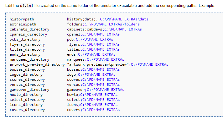This screenshot has width=223, height=121.
Task: Click the icons_directory key
Action: click(26, 105)
